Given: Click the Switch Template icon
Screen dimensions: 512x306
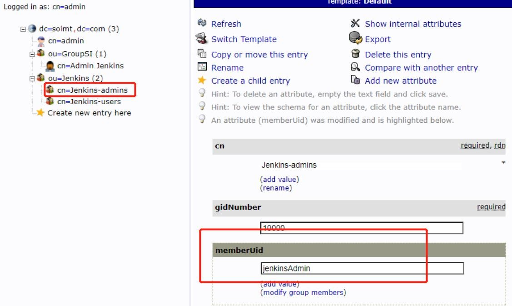Looking at the screenshot, I should coord(202,39).
